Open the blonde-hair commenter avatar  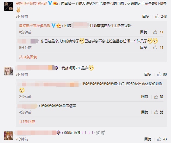(8, 71)
